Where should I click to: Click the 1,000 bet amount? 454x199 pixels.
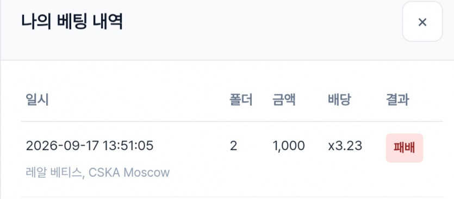tap(289, 146)
